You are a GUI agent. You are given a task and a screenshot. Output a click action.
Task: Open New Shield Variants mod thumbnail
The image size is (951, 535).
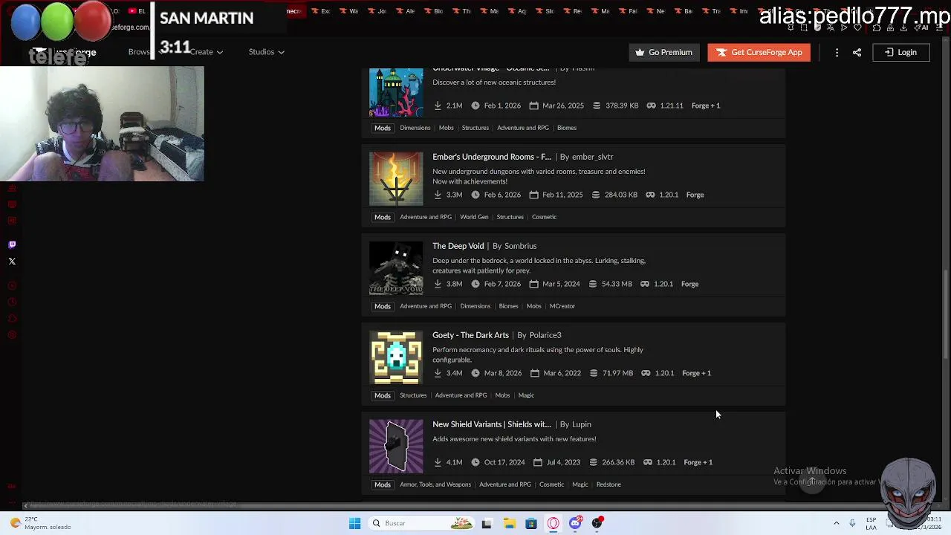tap(396, 447)
